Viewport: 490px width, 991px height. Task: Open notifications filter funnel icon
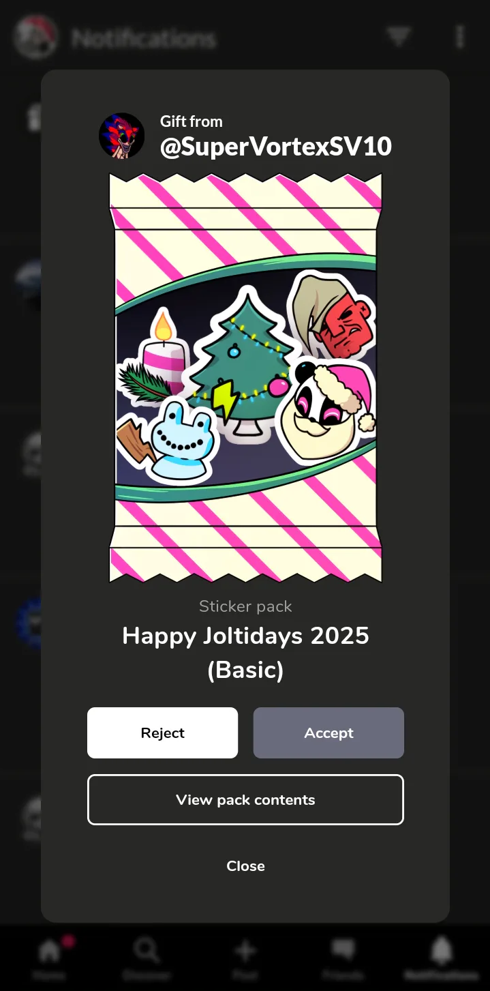pyautogui.click(x=398, y=37)
